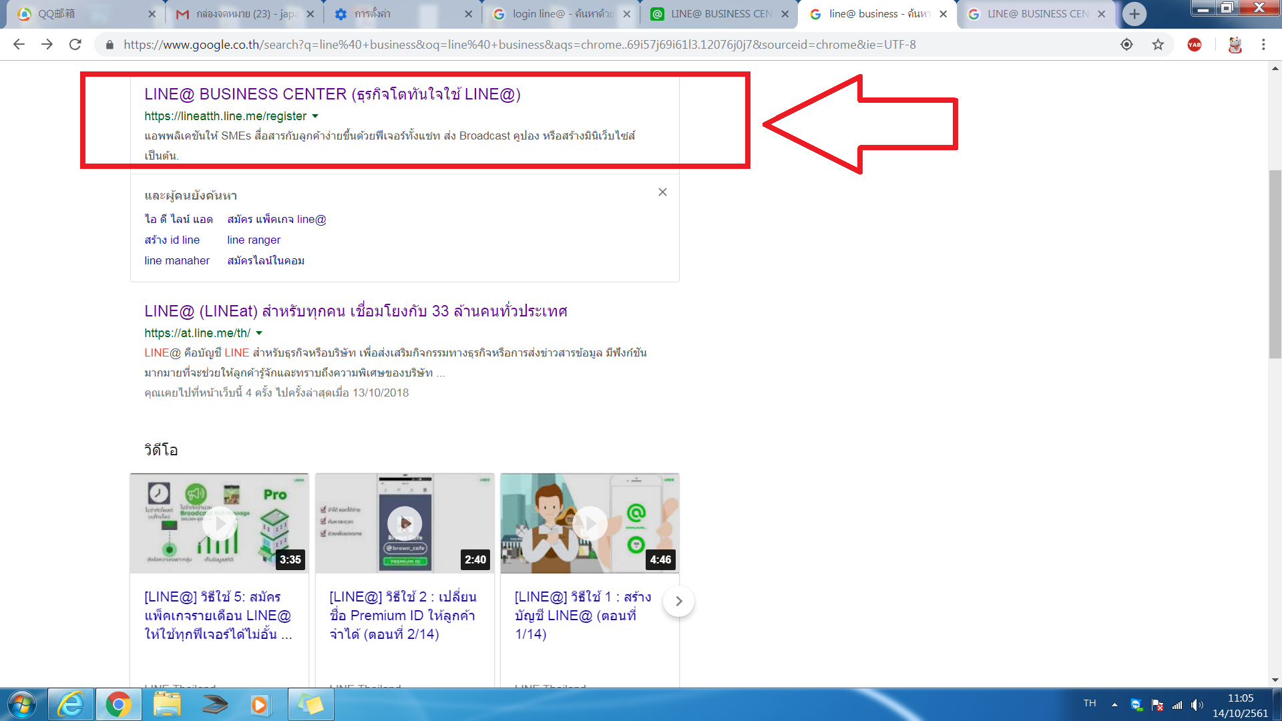1282x721 pixels.
Task: Play the 4:46 create account video thumbnail
Action: (590, 523)
